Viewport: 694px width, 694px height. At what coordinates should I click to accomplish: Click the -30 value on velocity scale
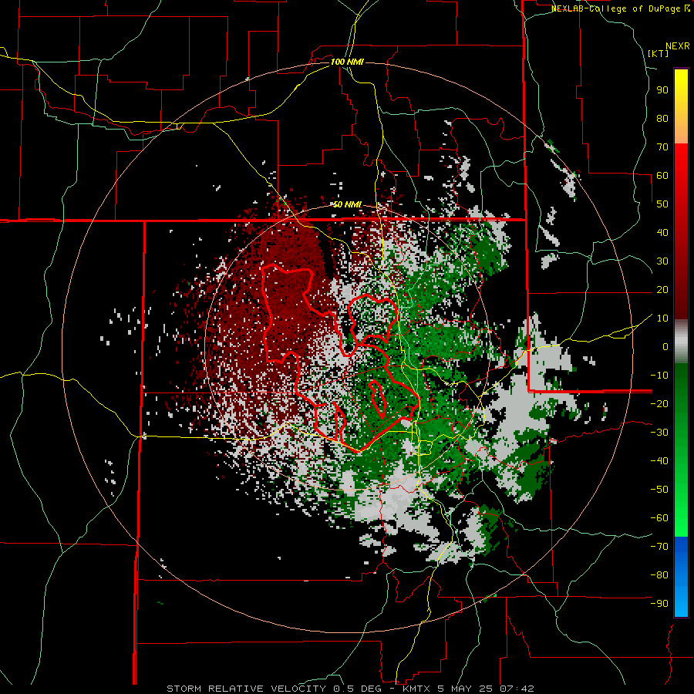pos(659,433)
